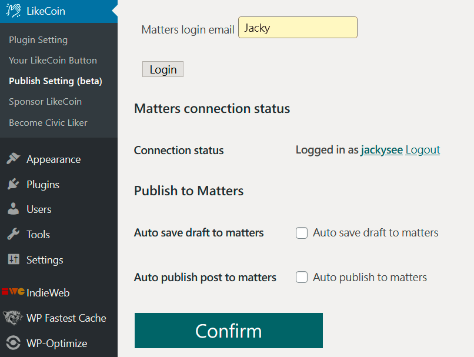This screenshot has height=357, width=474.
Task: Click the Publish to Matters heading
Action: 189,191
